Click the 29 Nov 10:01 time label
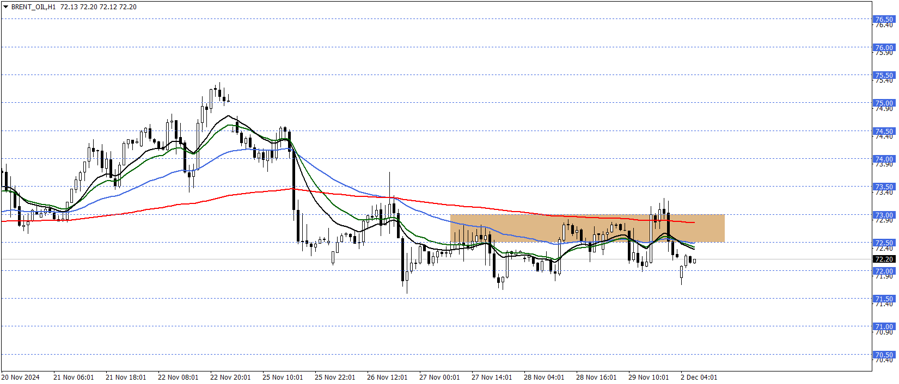 coord(649,377)
